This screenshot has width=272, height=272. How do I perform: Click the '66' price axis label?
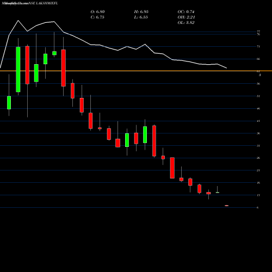coord(258,59)
